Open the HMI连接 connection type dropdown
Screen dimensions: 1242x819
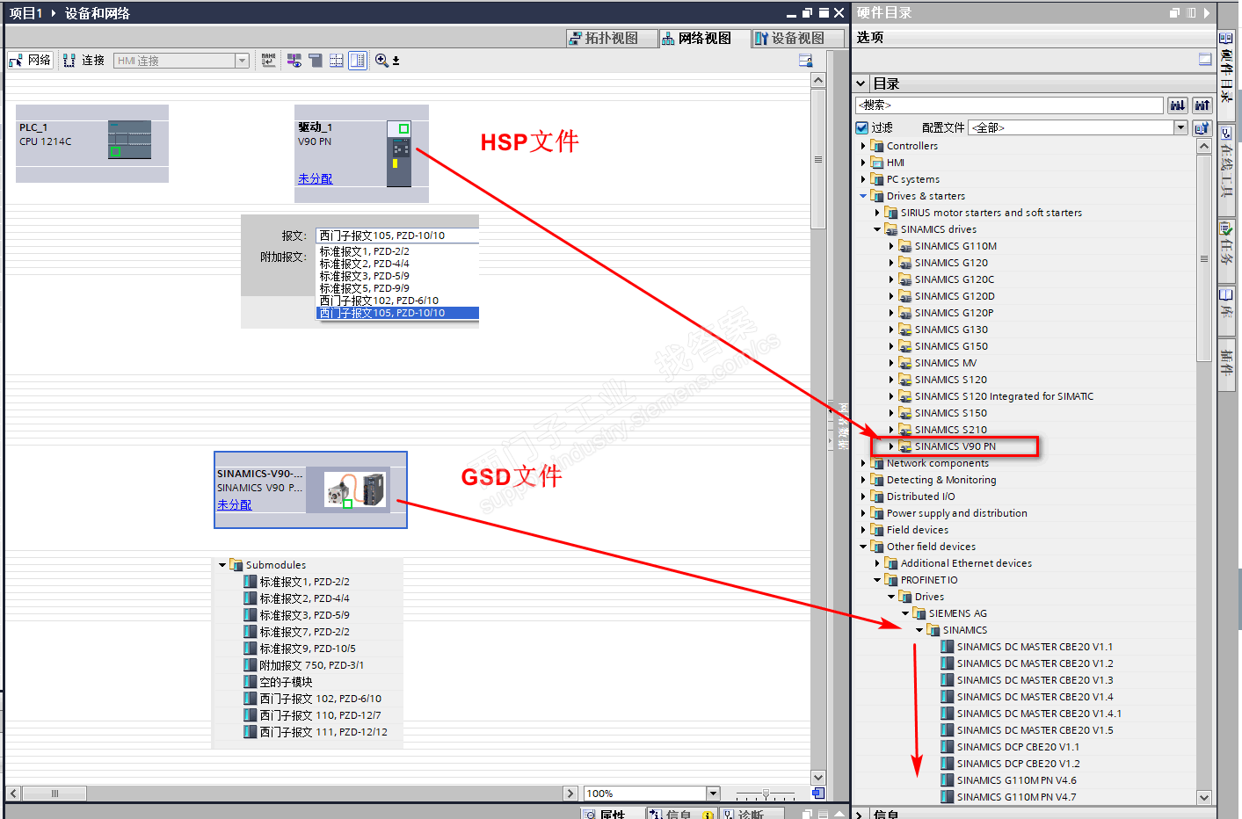[x=242, y=61]
